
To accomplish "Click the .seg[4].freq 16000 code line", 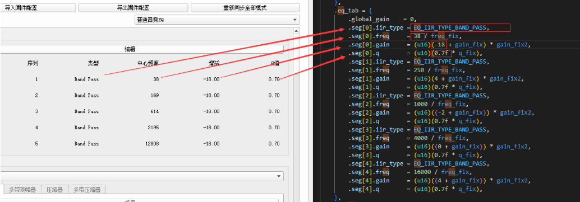I will (x=409, y=172).
